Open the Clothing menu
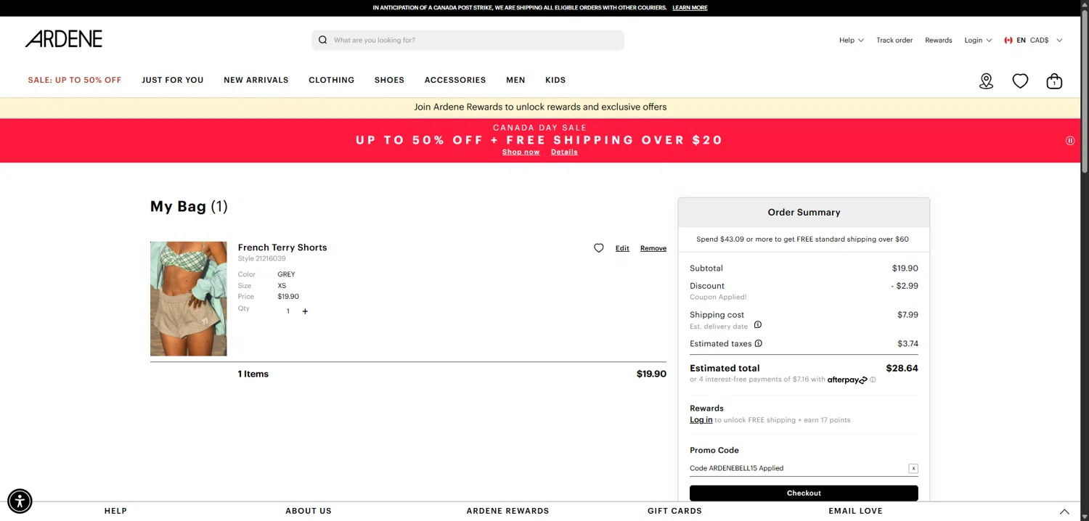1089x521 pixels. pos(332,81)
